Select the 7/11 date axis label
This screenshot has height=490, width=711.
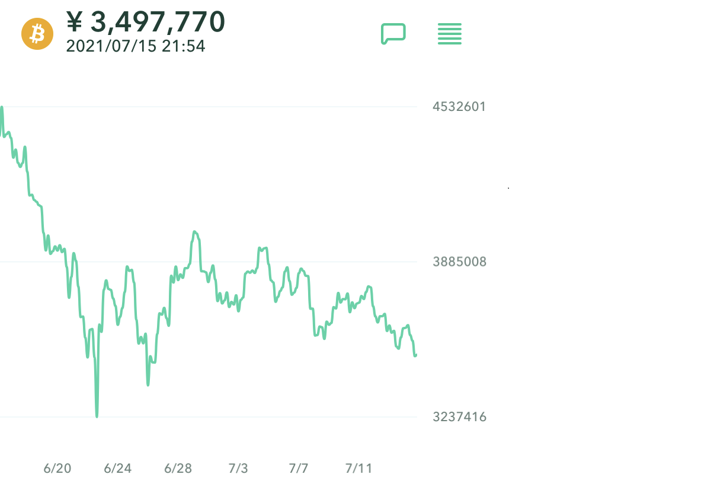pyautogui.click(x=358, y=469)
